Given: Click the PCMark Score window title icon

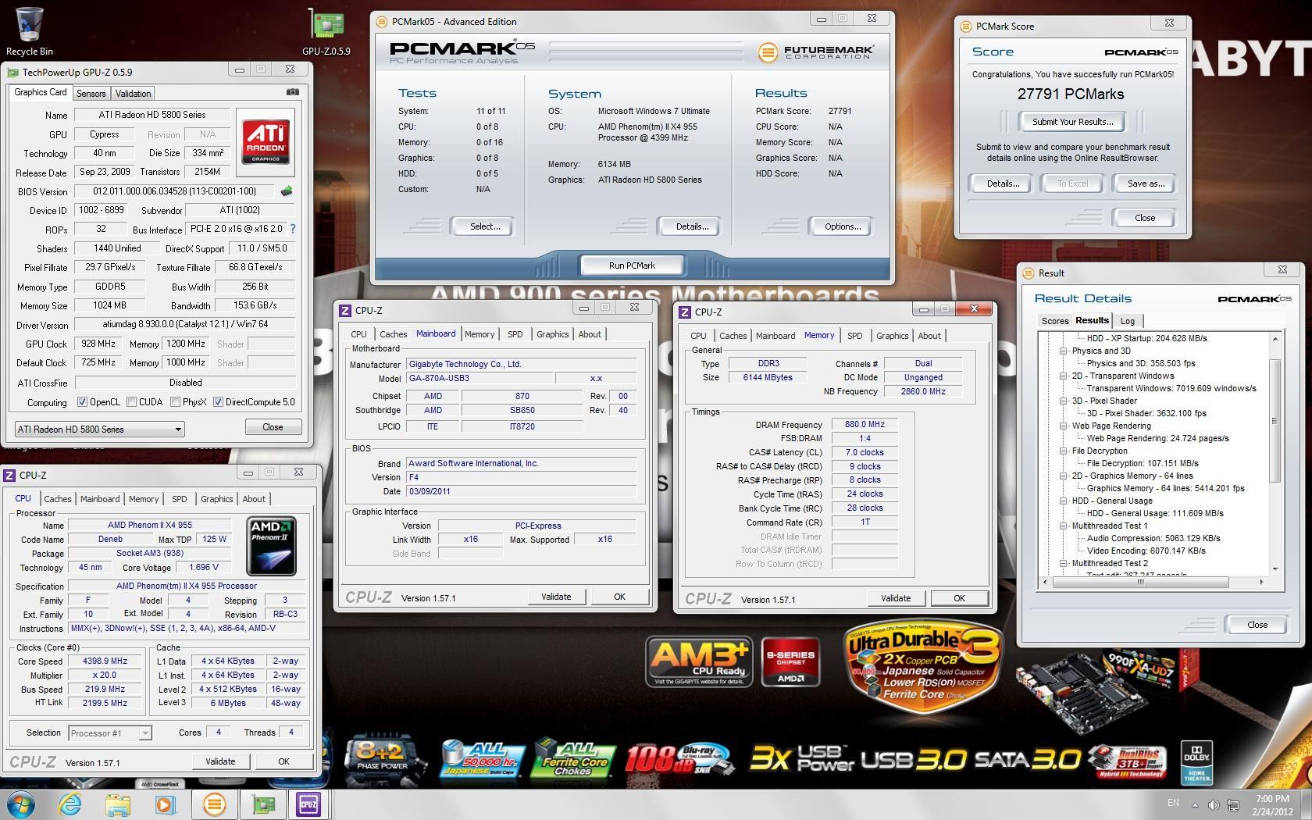Looking at the screenshot, I should [966, 26].
